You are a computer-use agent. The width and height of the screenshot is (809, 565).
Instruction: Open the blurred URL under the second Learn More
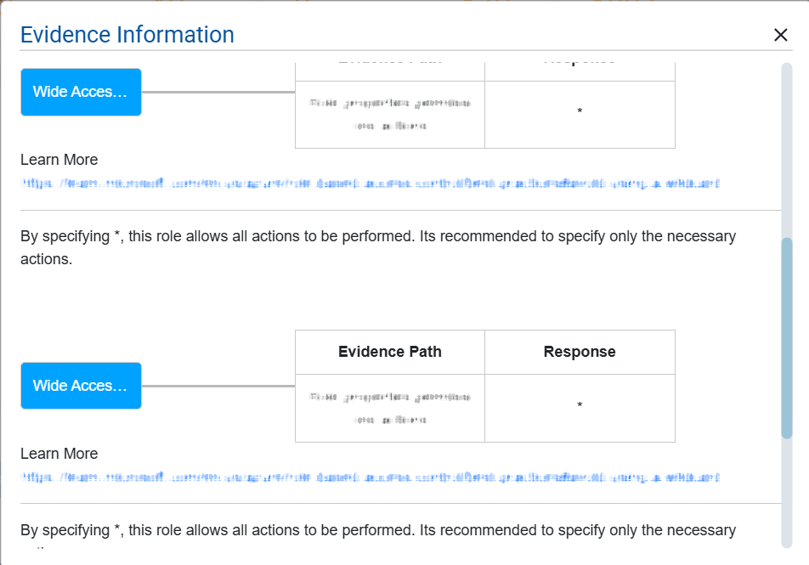(x=371, y=477)
